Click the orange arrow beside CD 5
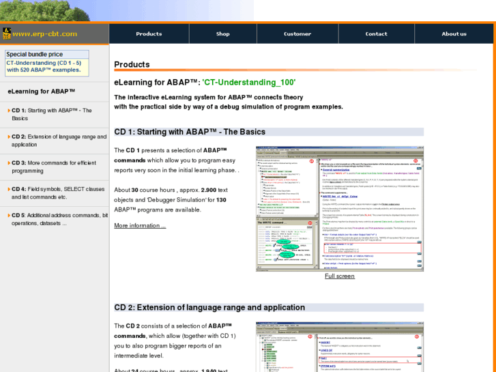 [9, 215]
